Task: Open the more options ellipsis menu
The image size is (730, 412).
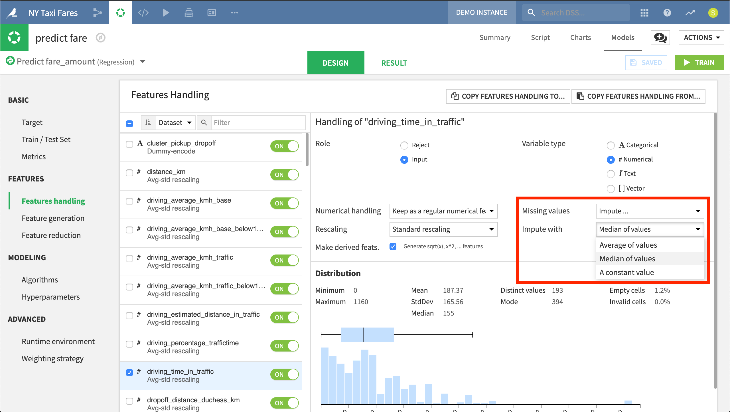Action: coord(234,13)
